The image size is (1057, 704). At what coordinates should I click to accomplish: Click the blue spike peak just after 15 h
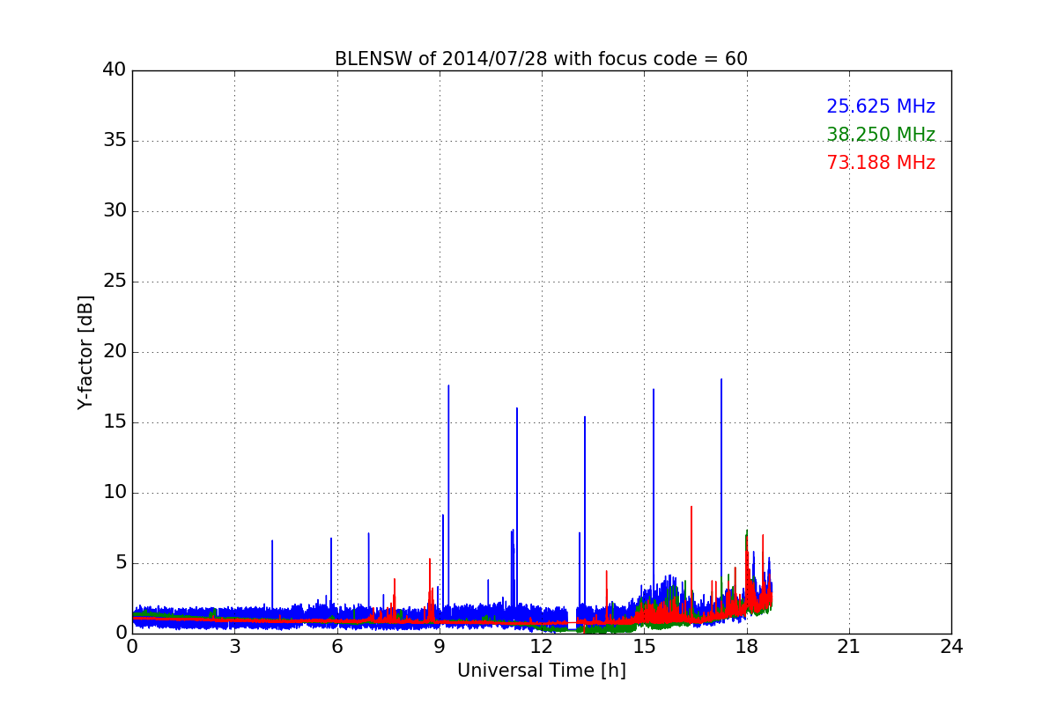click(654, 390)
